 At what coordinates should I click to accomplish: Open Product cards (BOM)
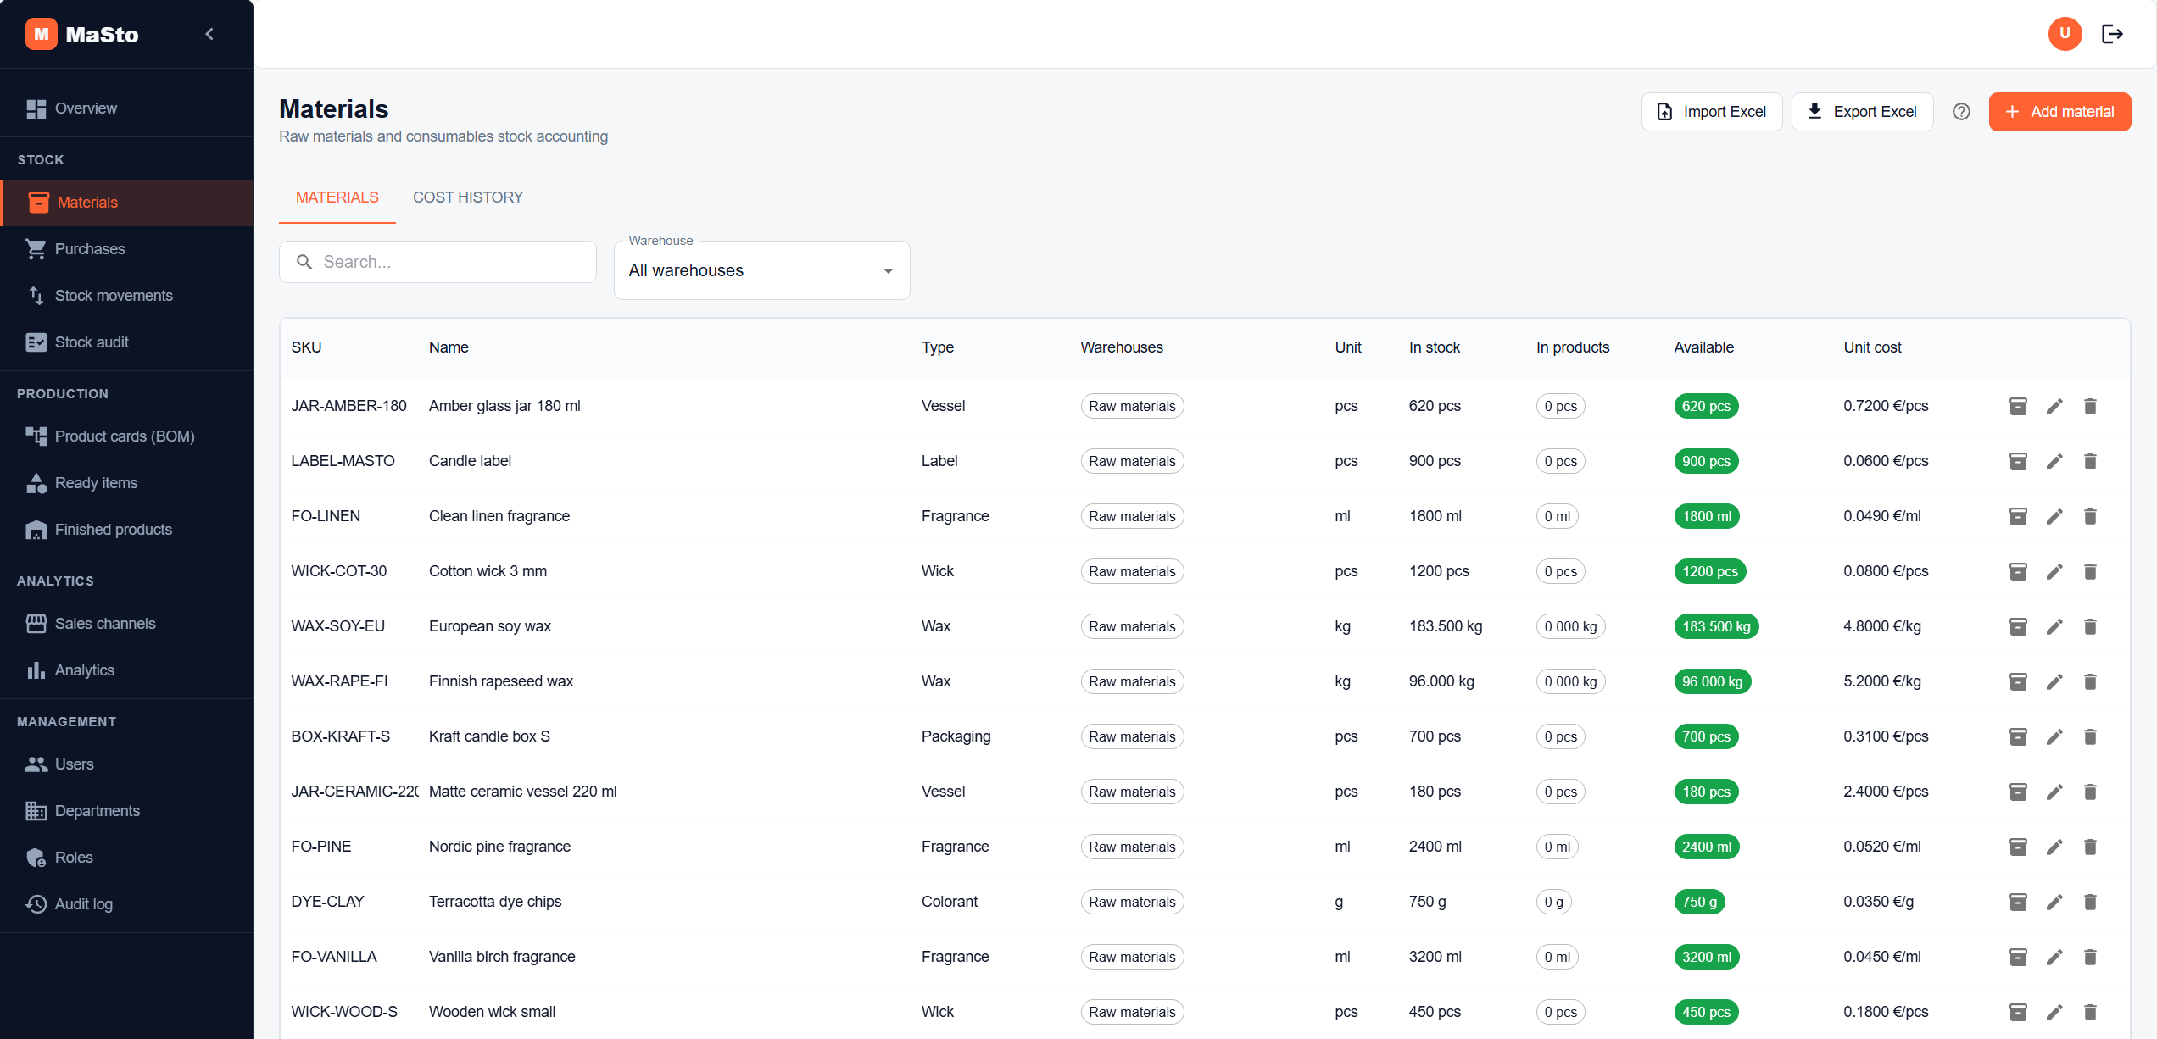click(127, 436)
